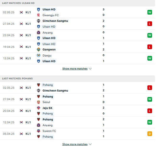Click the Jeju SK team crest
Viewport: 156px width, 148px height.
[x=39, y=108]
